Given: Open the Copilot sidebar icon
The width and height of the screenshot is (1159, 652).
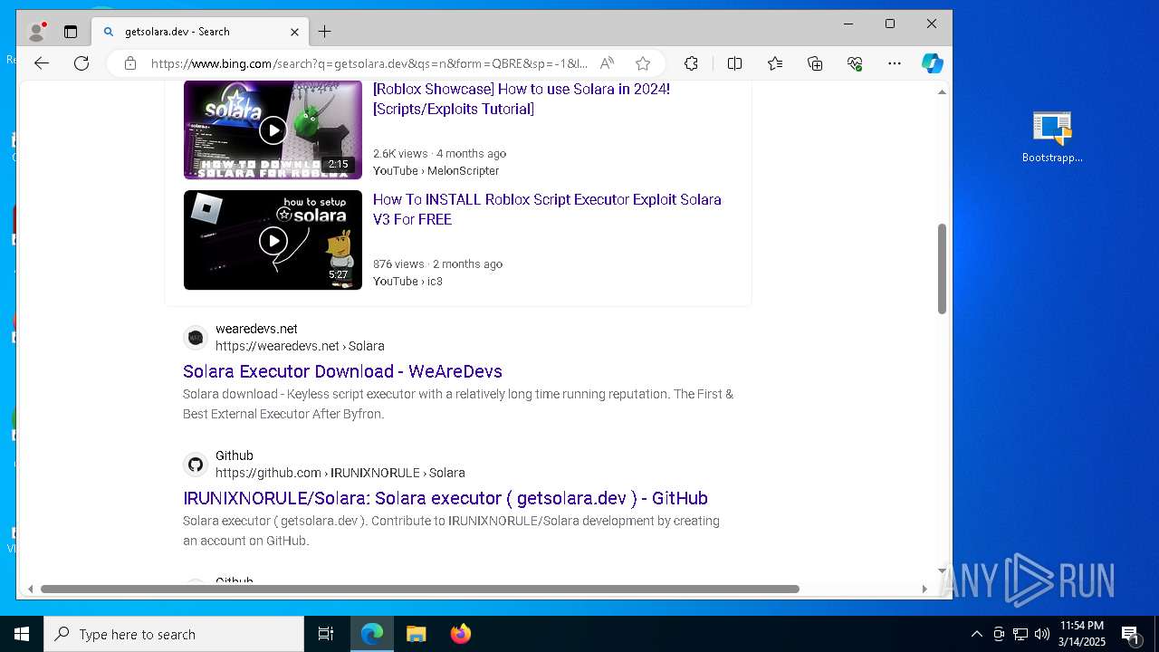Looking at the screenshot, I should point(933,63).
